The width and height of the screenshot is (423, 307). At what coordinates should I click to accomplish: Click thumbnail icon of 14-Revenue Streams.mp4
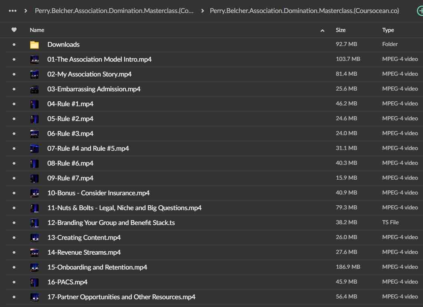[34, 252]
